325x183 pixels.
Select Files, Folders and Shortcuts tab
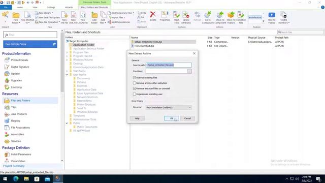pos(94,7)
